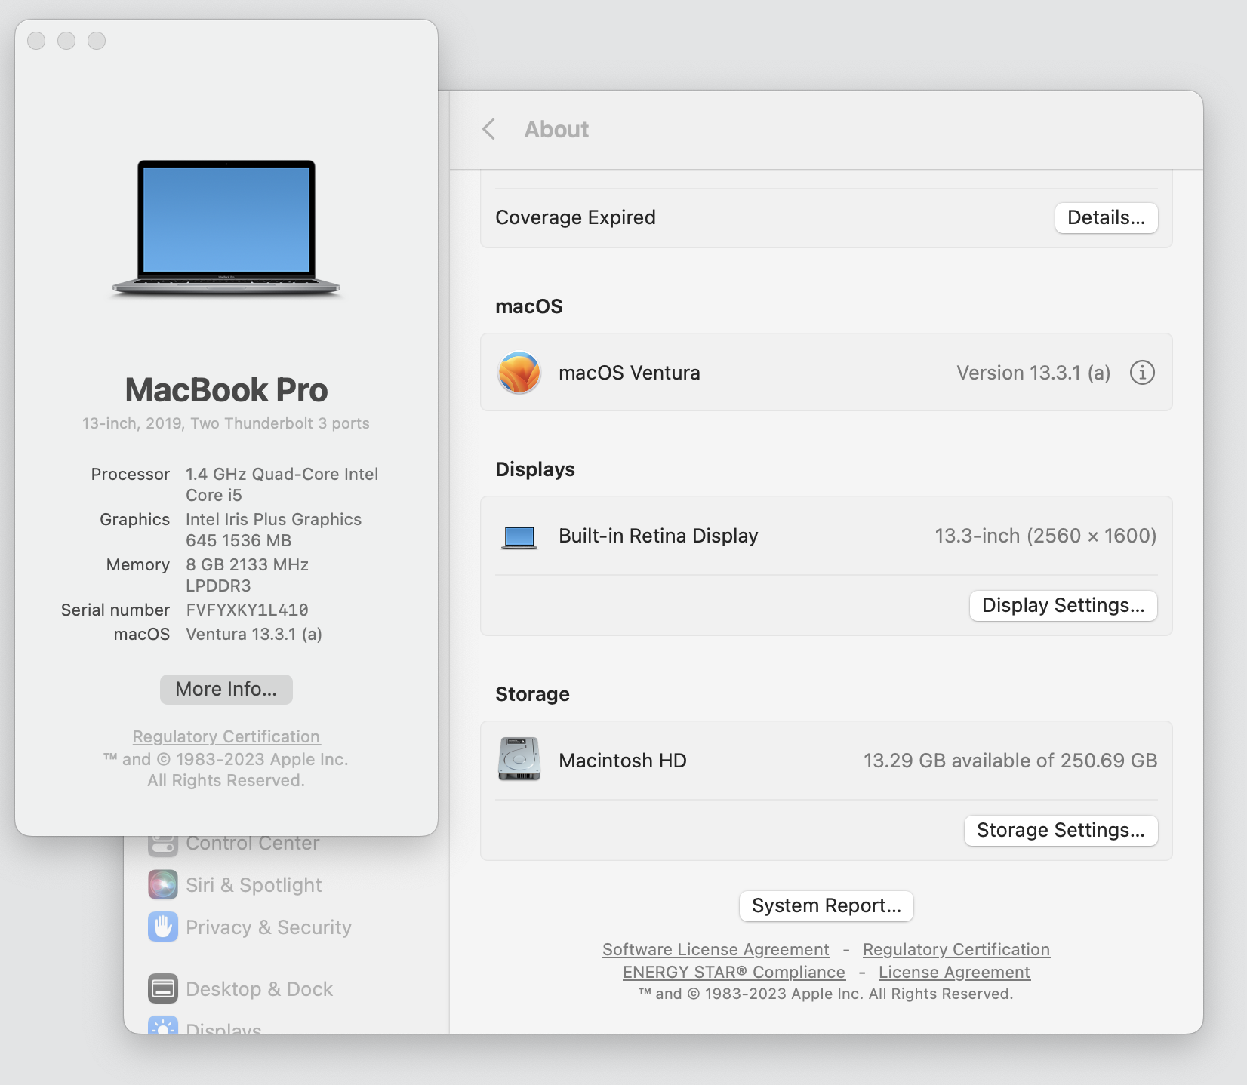Open ENERGY STAR Compliance link
This screenshot has width=1247, height=1085.
tap(734, 972)
